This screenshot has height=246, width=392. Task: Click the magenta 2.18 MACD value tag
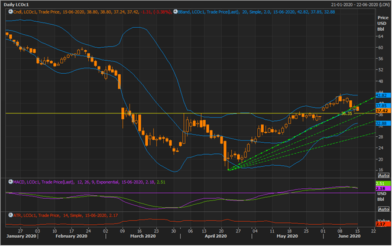click(383, 189)
